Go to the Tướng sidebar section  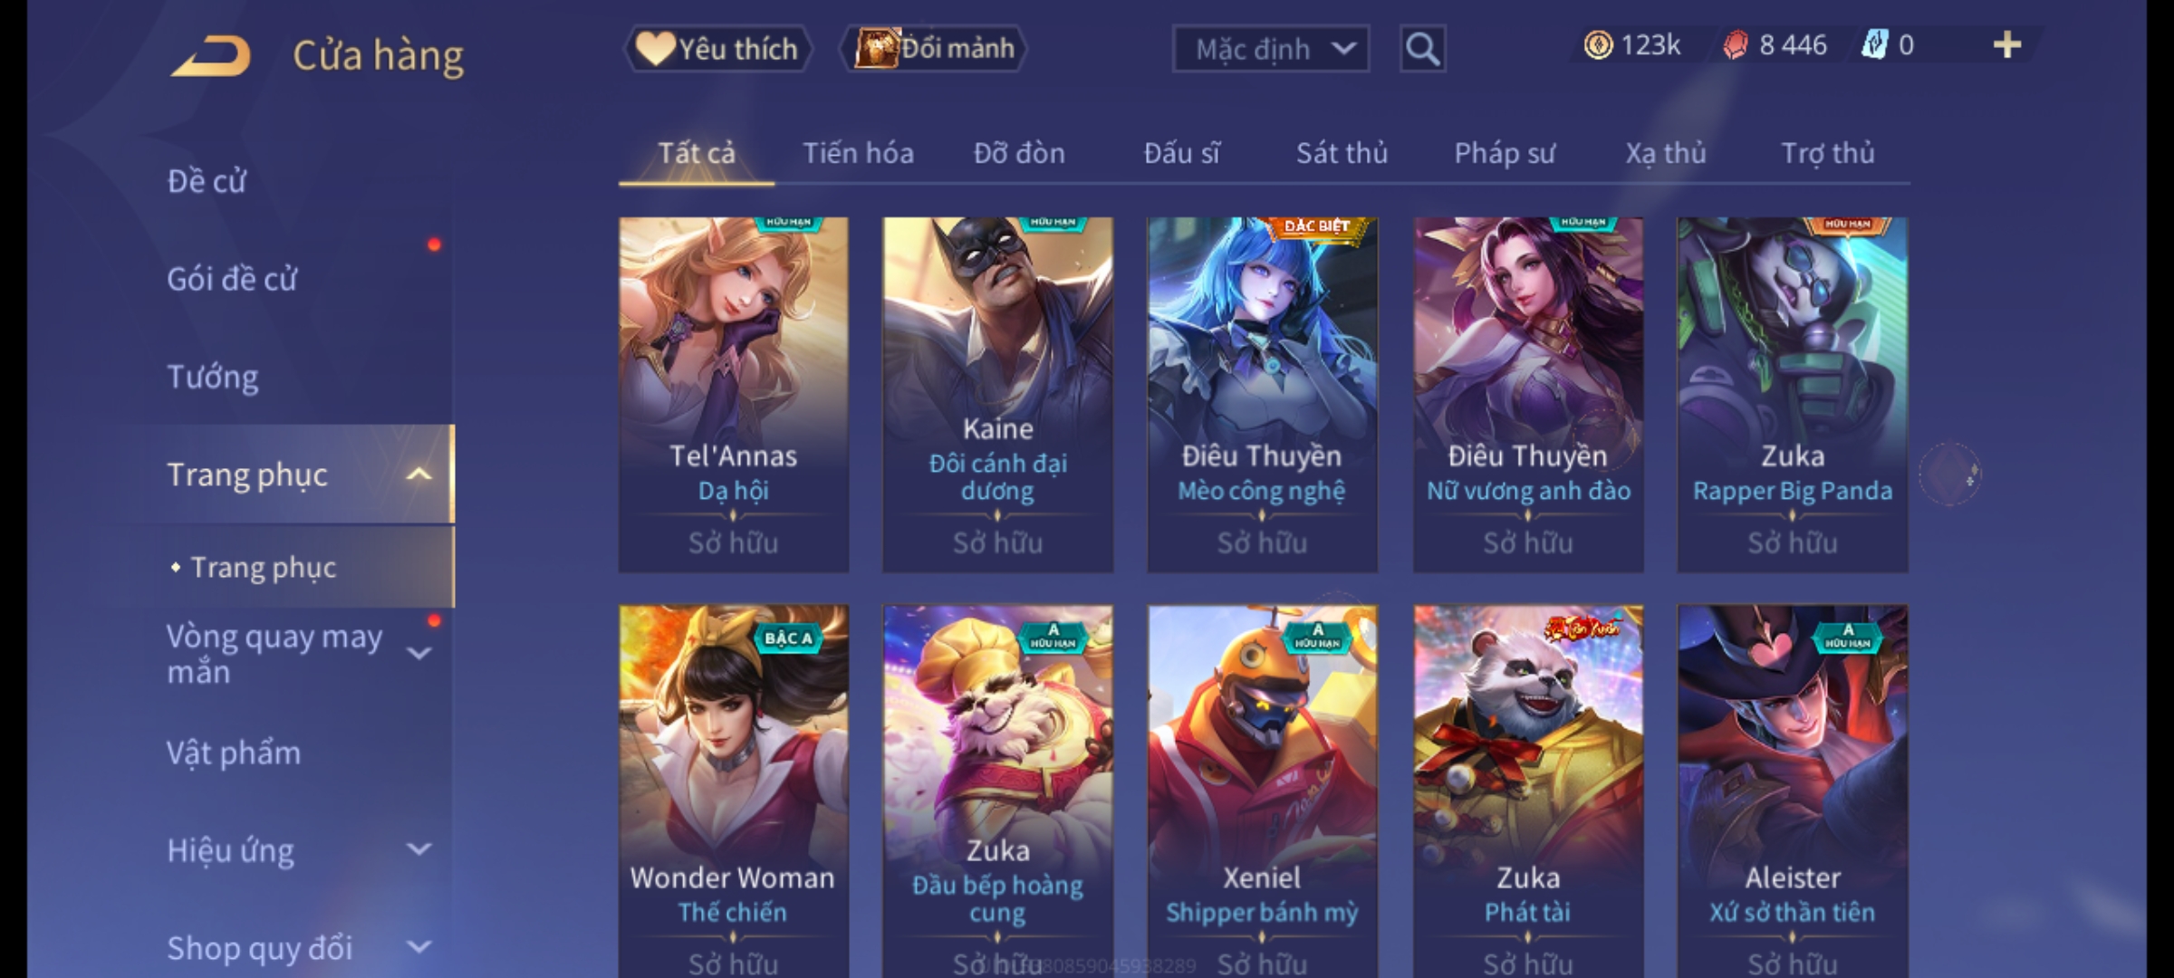(x=213, y=377)
